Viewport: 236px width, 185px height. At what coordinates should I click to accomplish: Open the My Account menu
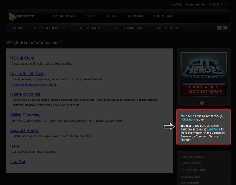(65, 16)
